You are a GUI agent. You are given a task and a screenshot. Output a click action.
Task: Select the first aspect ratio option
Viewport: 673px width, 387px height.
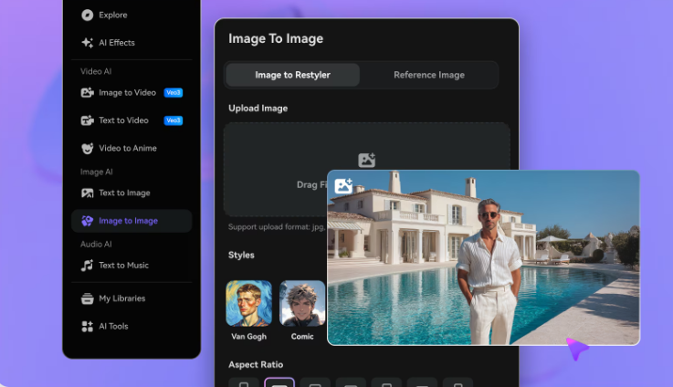pyautogui.click(x=244, y=382)
